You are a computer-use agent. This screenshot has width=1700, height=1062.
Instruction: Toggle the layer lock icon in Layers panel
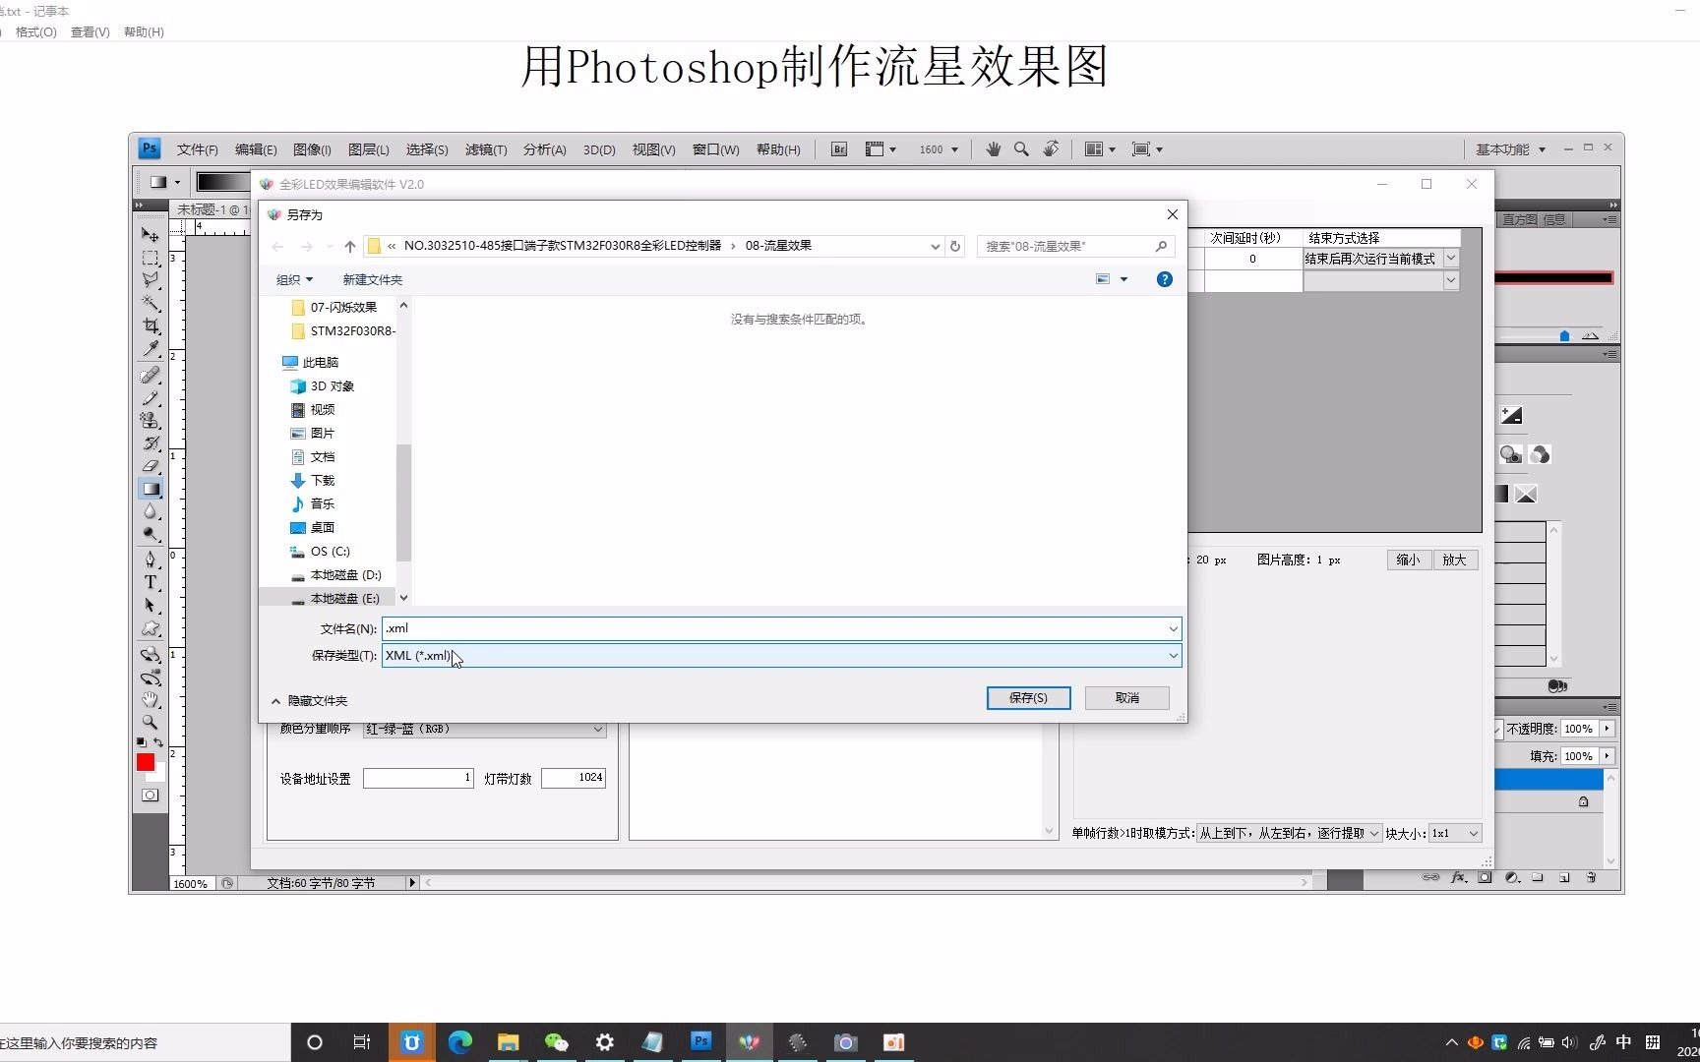pos(1583,801)
